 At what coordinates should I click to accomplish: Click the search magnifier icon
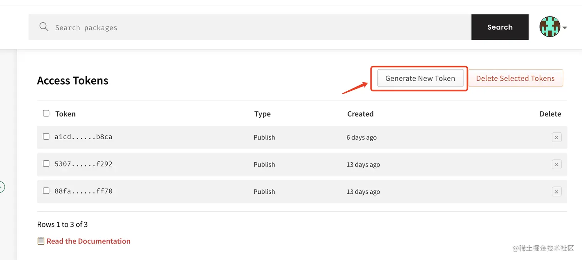[44, 27]
